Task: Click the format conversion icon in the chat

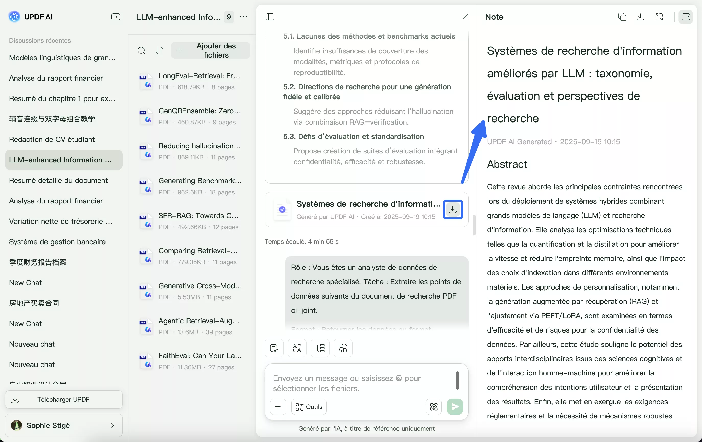Action: [x=343, y=348]
